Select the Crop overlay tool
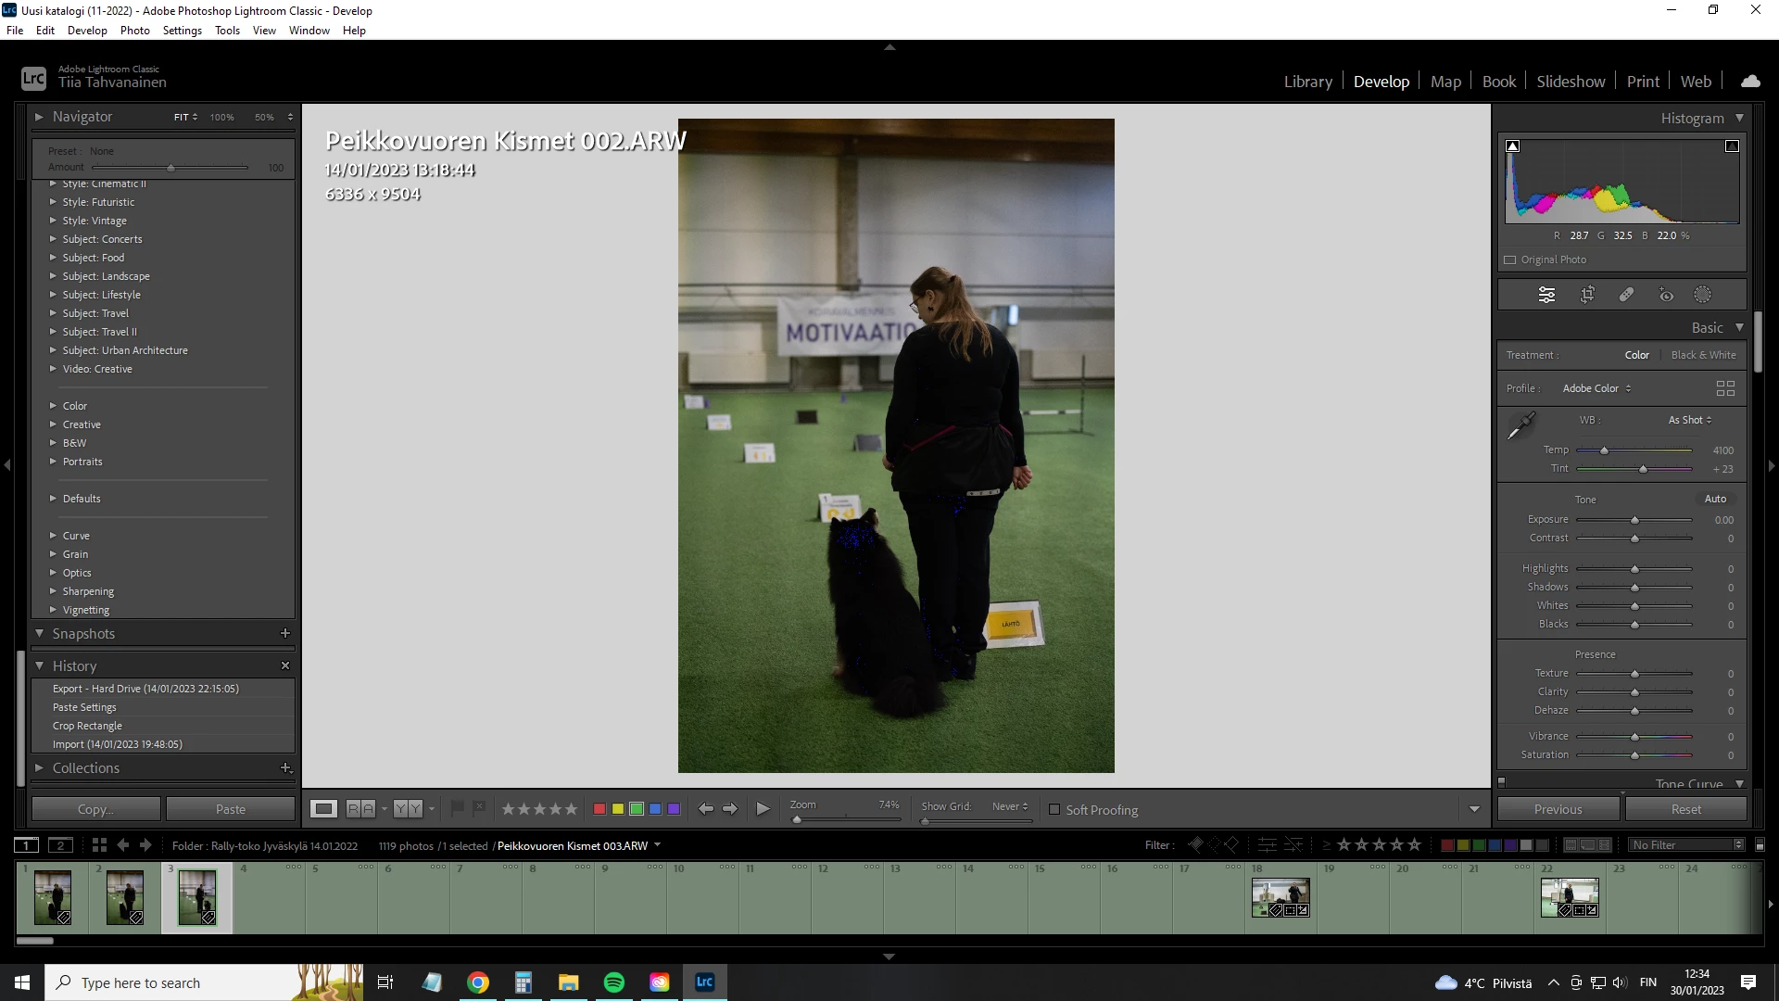 pyautogui.click(x=1587, y=295)
